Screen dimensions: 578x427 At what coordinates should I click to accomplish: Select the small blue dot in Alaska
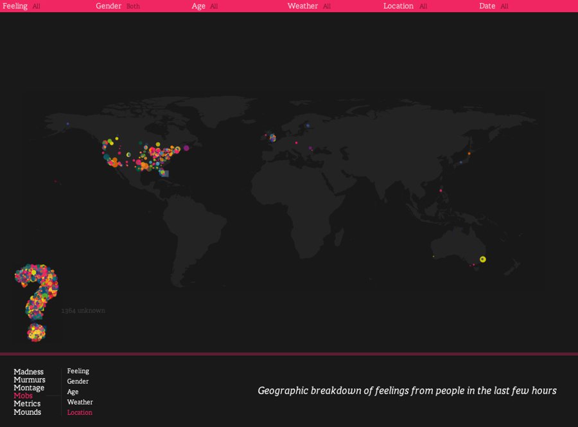pos(67,124)
